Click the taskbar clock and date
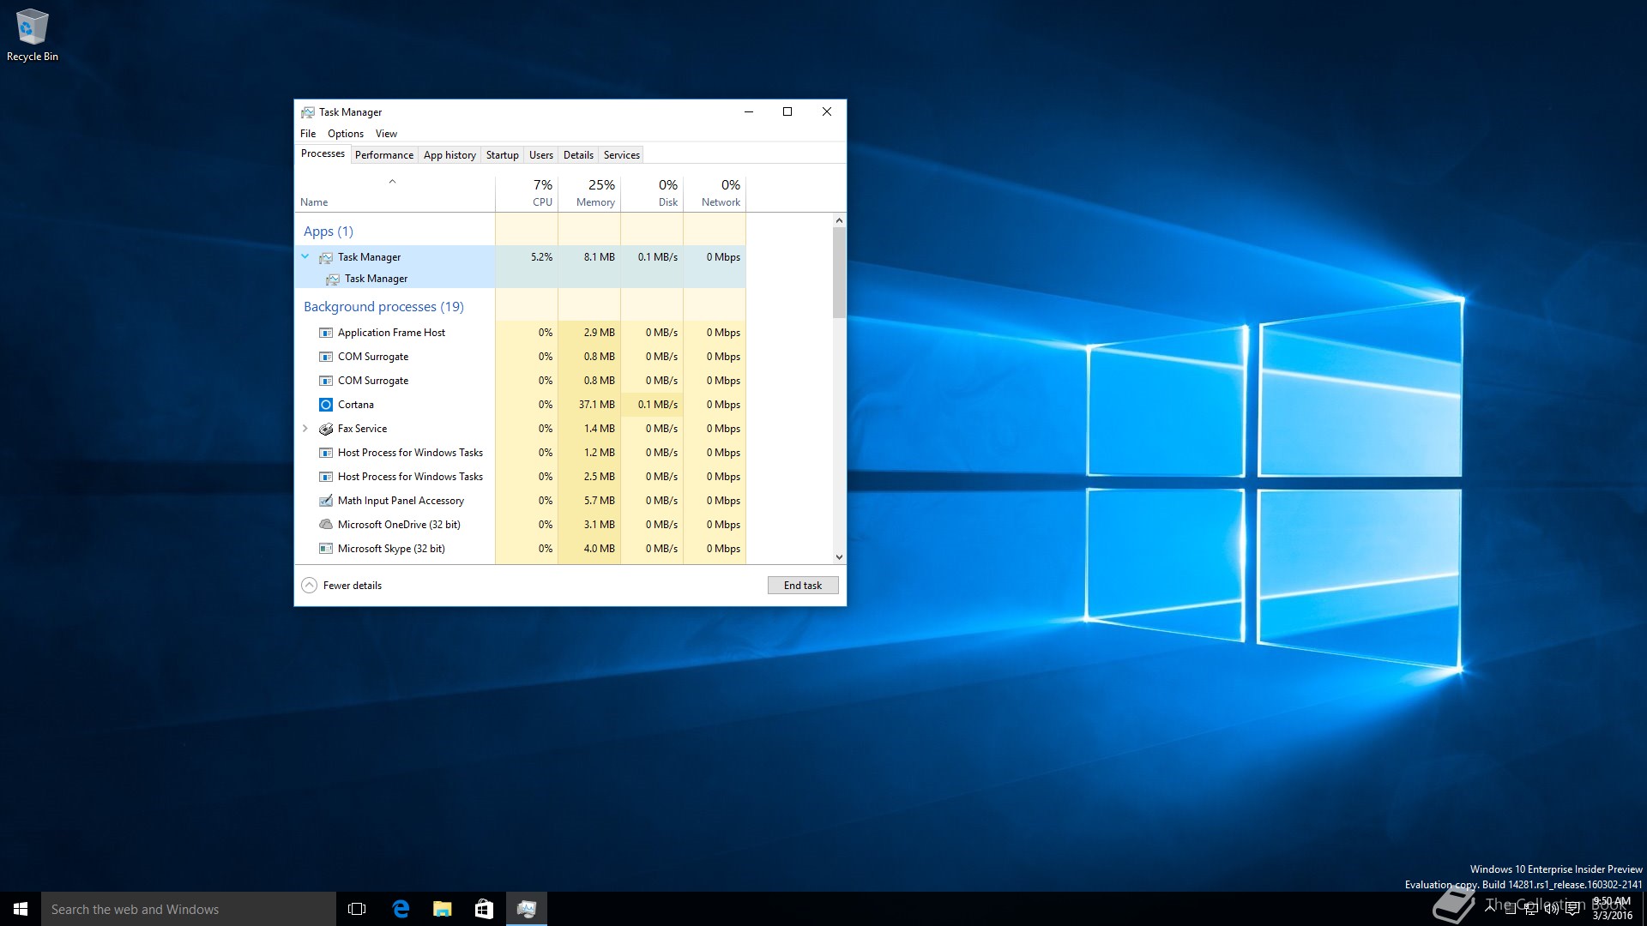This screenshot has height=926, width=1647. pyautogui.click(x=1612, y=909)
